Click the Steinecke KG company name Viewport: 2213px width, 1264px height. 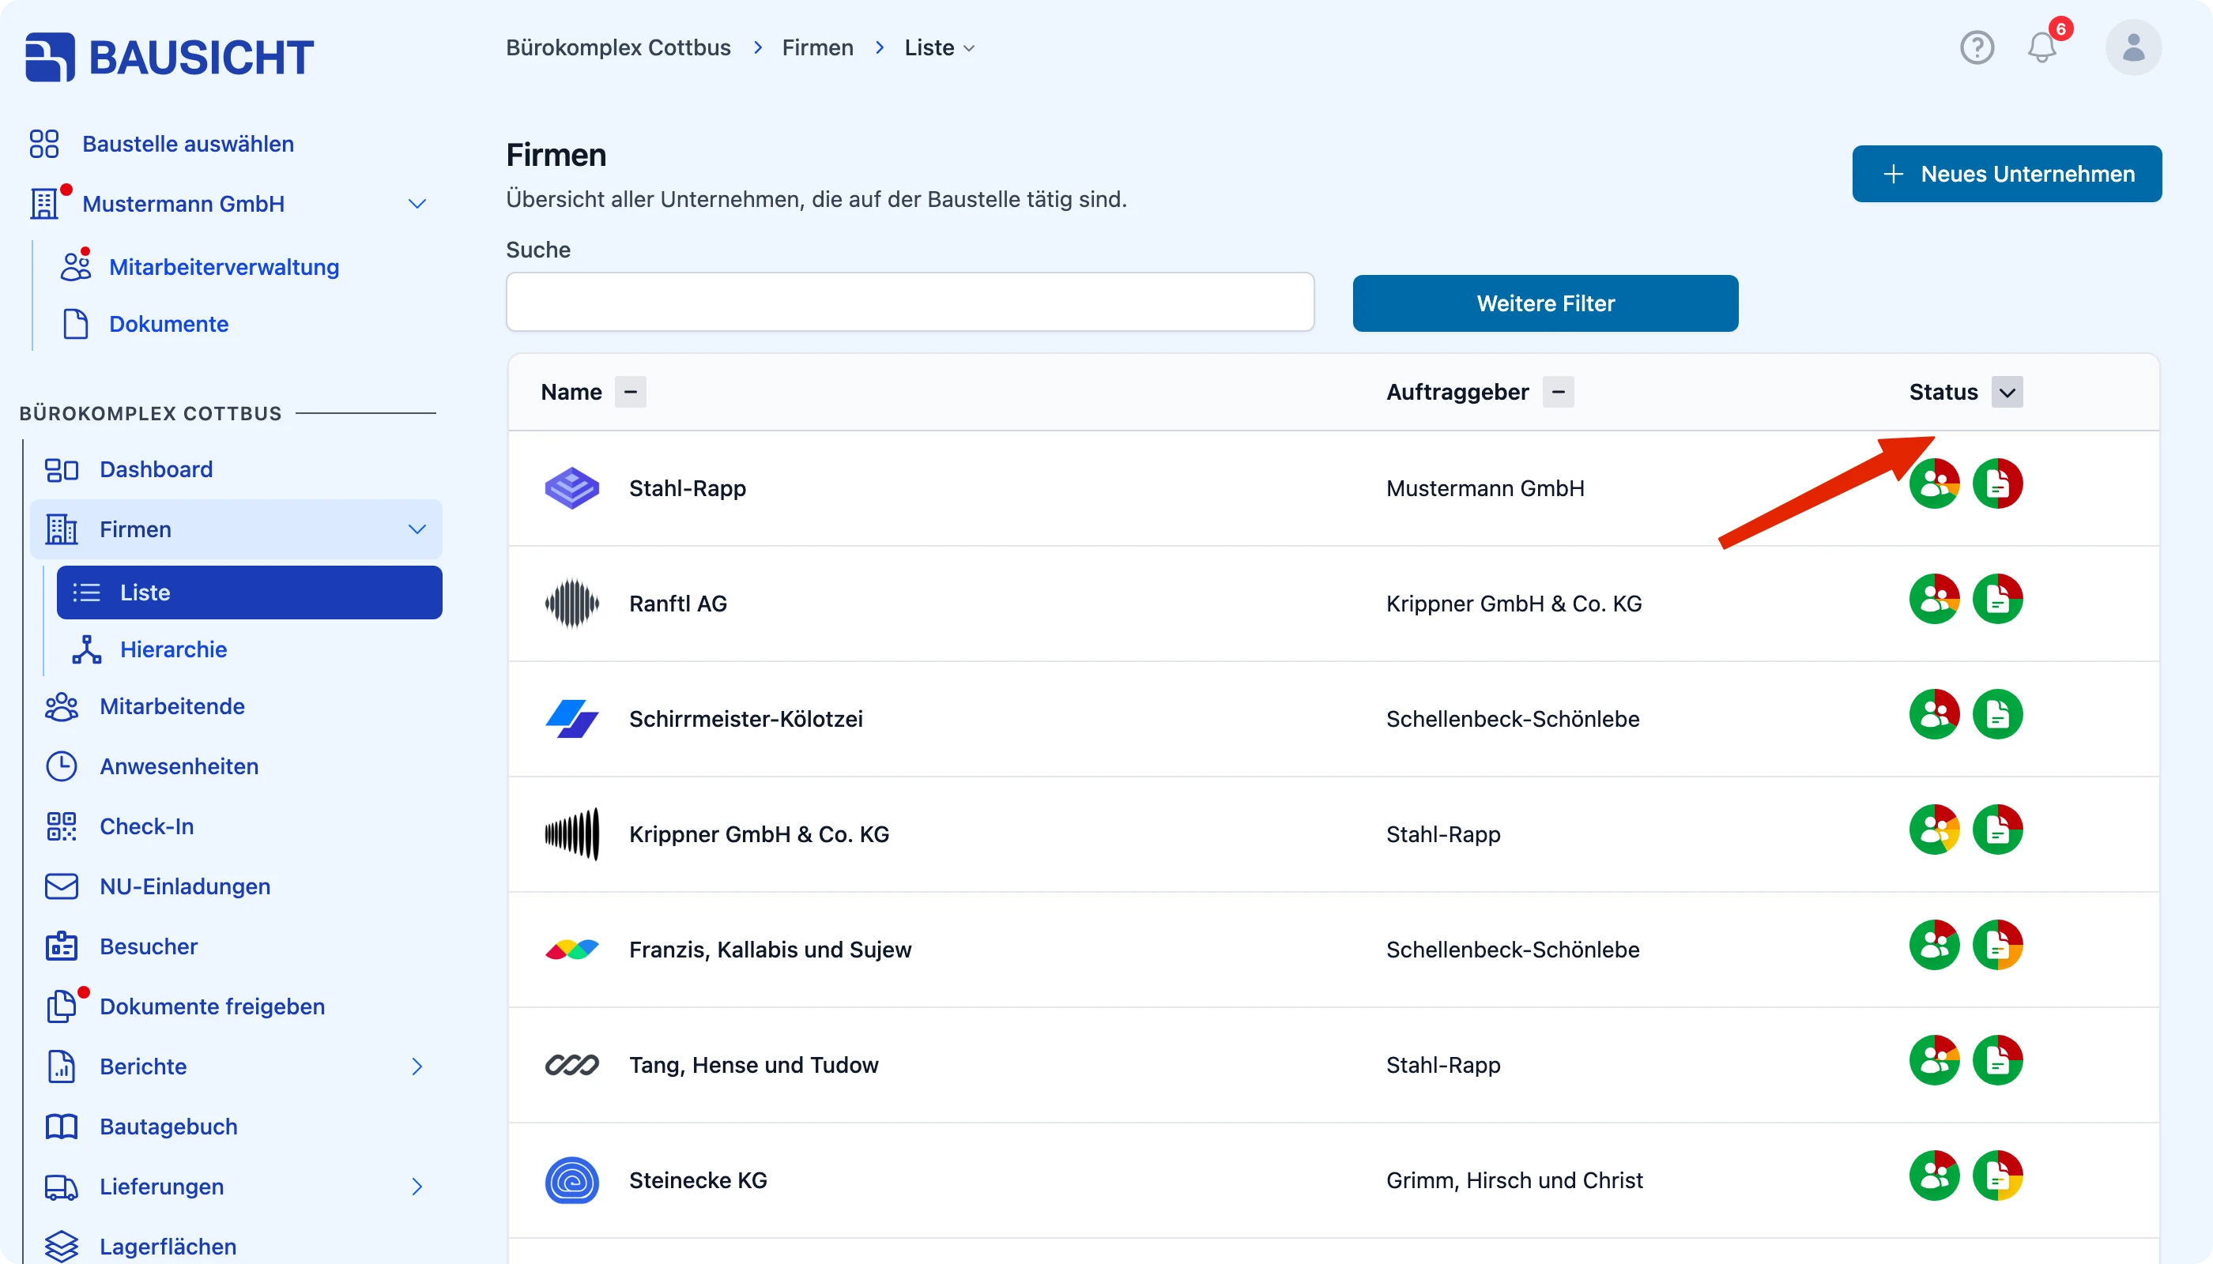(x=697, y=1181)
